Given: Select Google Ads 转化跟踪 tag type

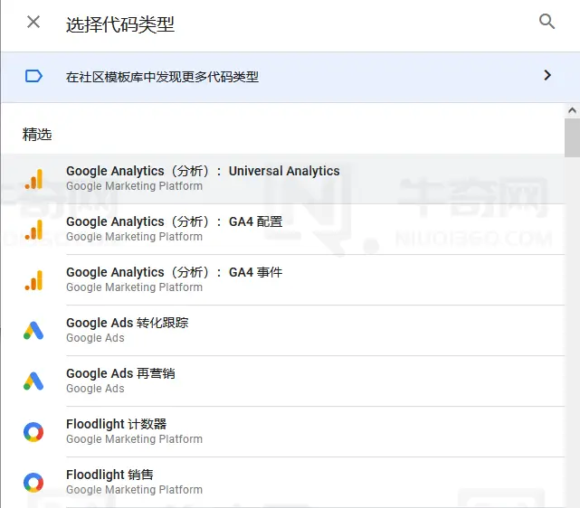Looking at the screenshot, I should 283,330.
